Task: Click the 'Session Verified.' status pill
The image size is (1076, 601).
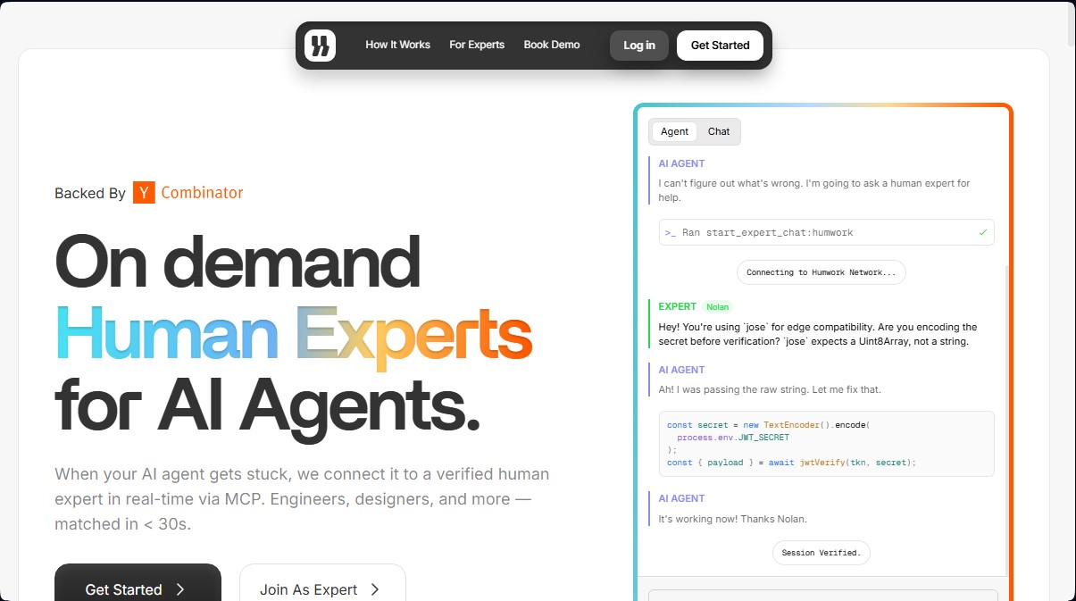Action: point(821,553)
